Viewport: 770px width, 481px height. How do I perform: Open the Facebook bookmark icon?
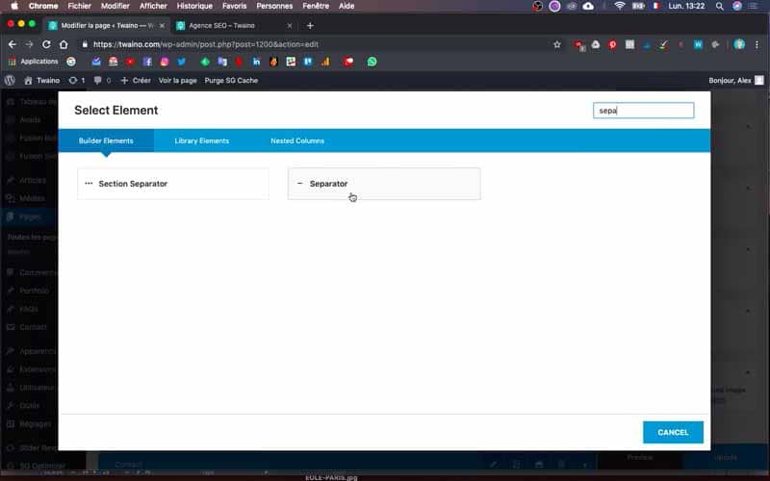coord(147,62)
